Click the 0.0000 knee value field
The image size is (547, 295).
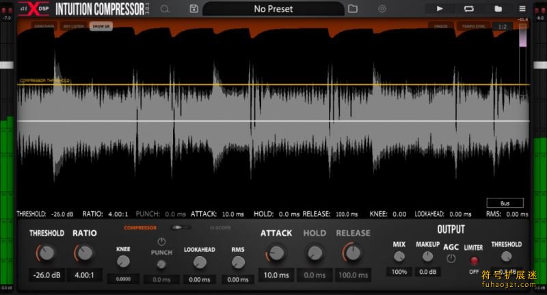123,279
